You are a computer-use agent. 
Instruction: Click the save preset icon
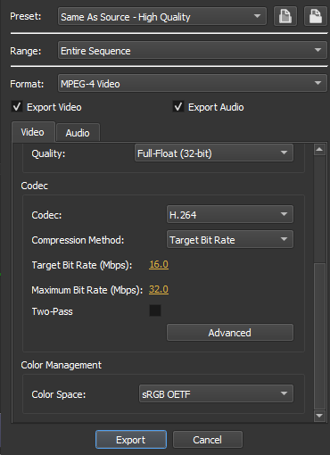point(316,16)
